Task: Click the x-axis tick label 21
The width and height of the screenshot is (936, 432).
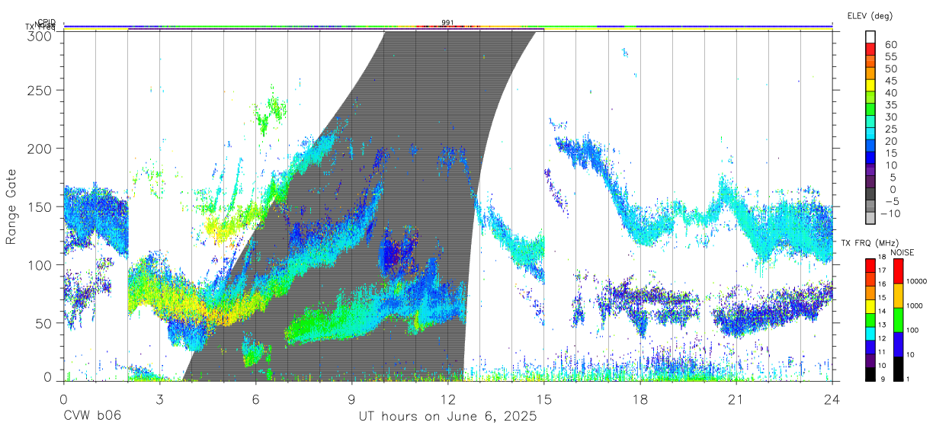Action: tap(736, 398)
